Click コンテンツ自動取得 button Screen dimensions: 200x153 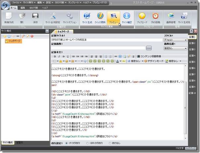point(149,56)
